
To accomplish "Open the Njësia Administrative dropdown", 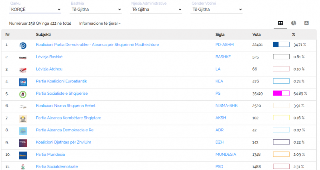I will pos(156,9).
